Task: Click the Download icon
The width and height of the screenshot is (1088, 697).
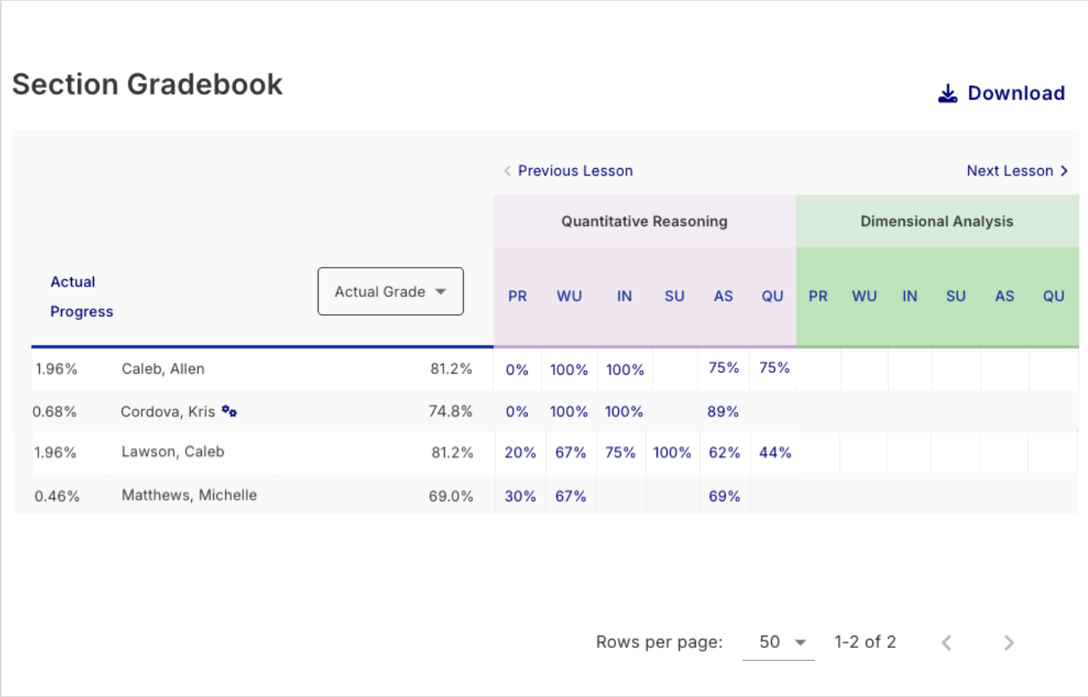Action: (x=948, y=94)
